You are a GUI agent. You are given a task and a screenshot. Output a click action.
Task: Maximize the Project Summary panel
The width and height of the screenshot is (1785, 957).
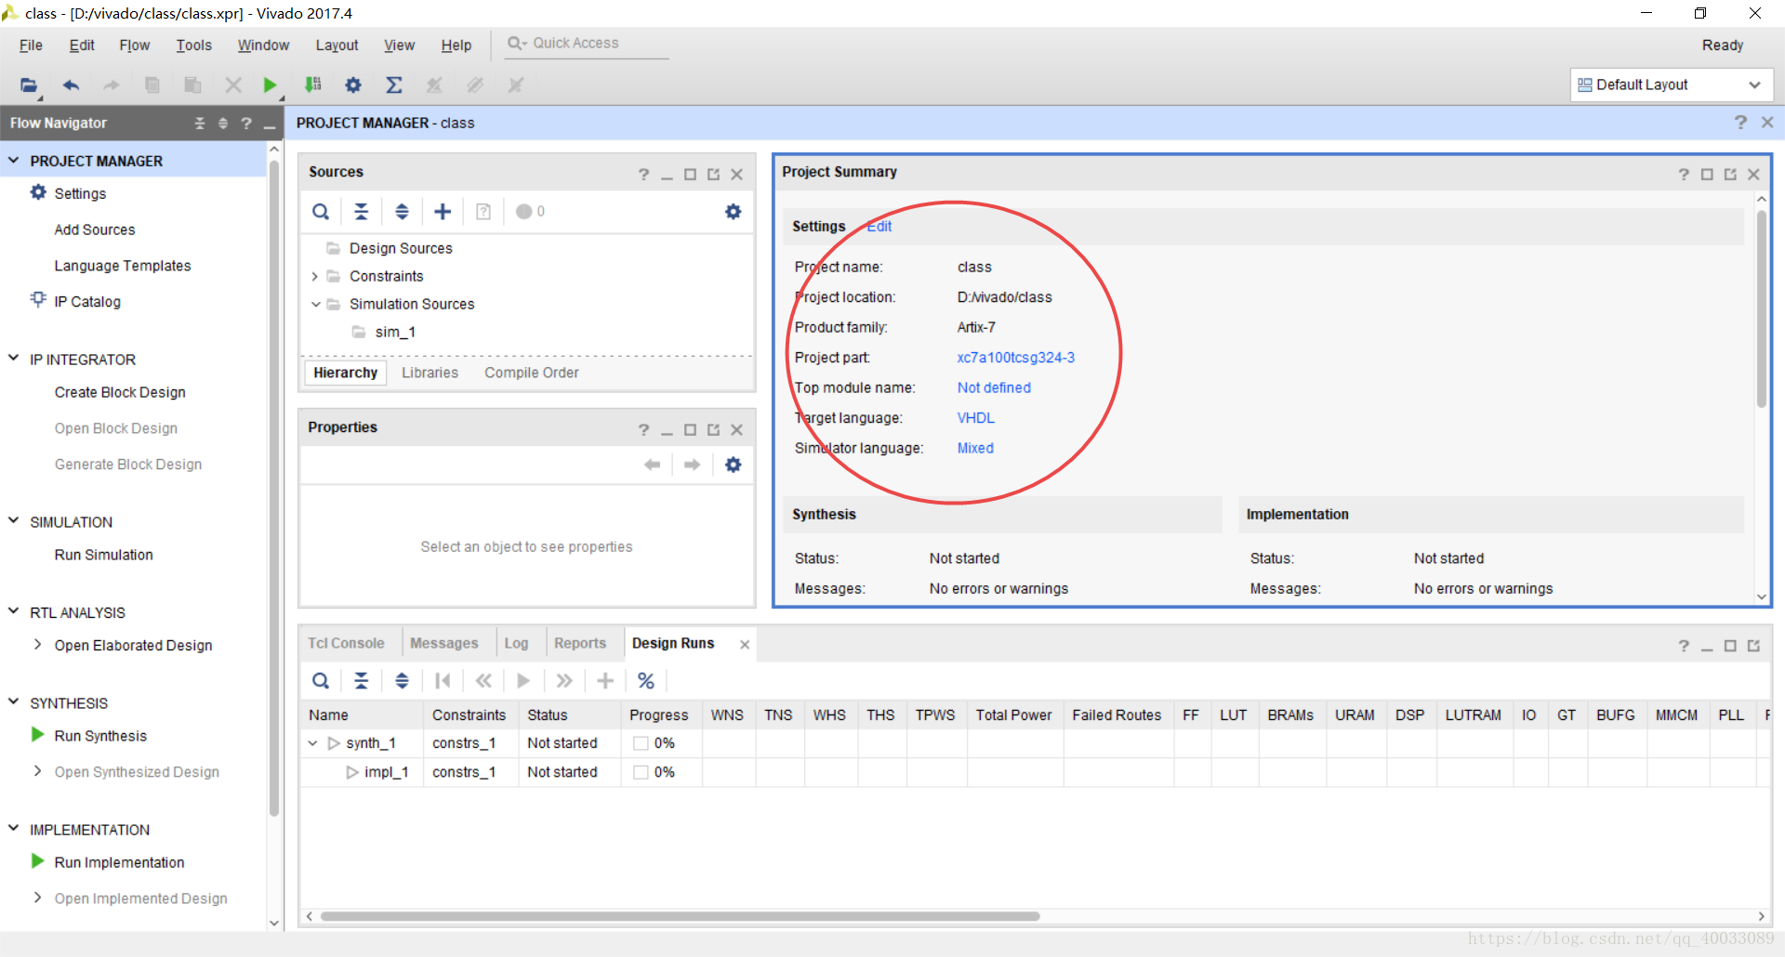click(1707, 174)
